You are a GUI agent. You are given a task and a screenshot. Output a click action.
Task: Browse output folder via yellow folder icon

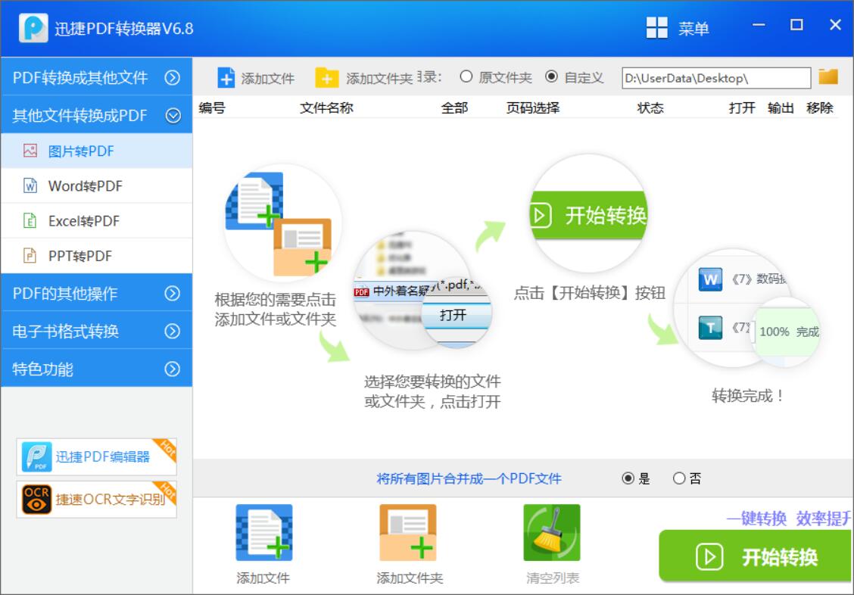pos(828,76)
